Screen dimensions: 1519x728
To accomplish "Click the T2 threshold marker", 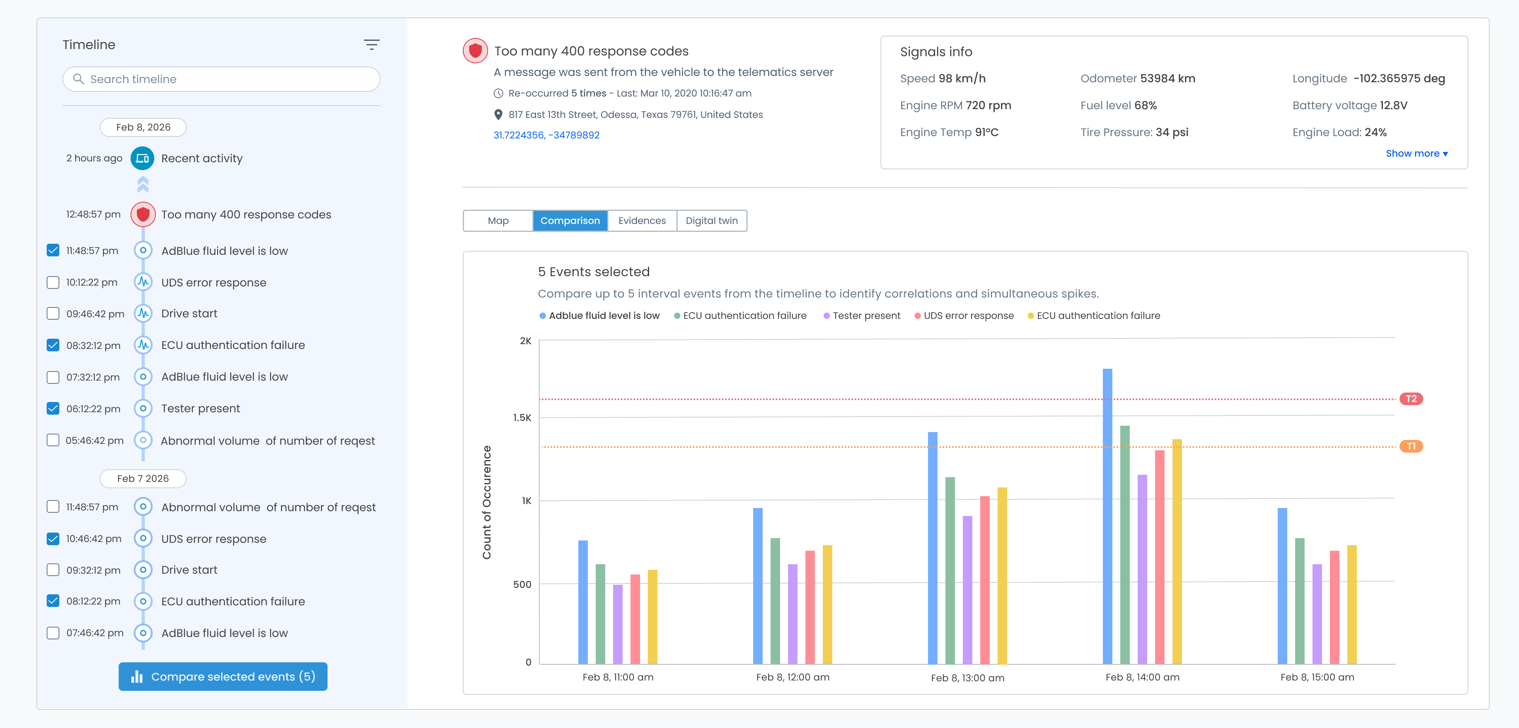I will (1411, 399).
